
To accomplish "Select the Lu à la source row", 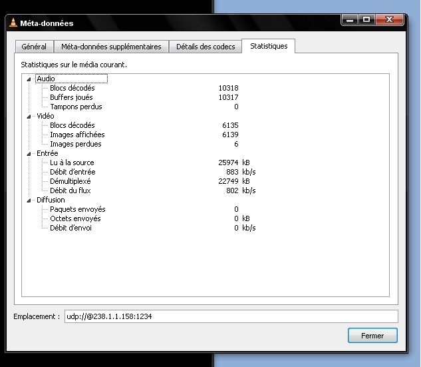I will 72,163.
